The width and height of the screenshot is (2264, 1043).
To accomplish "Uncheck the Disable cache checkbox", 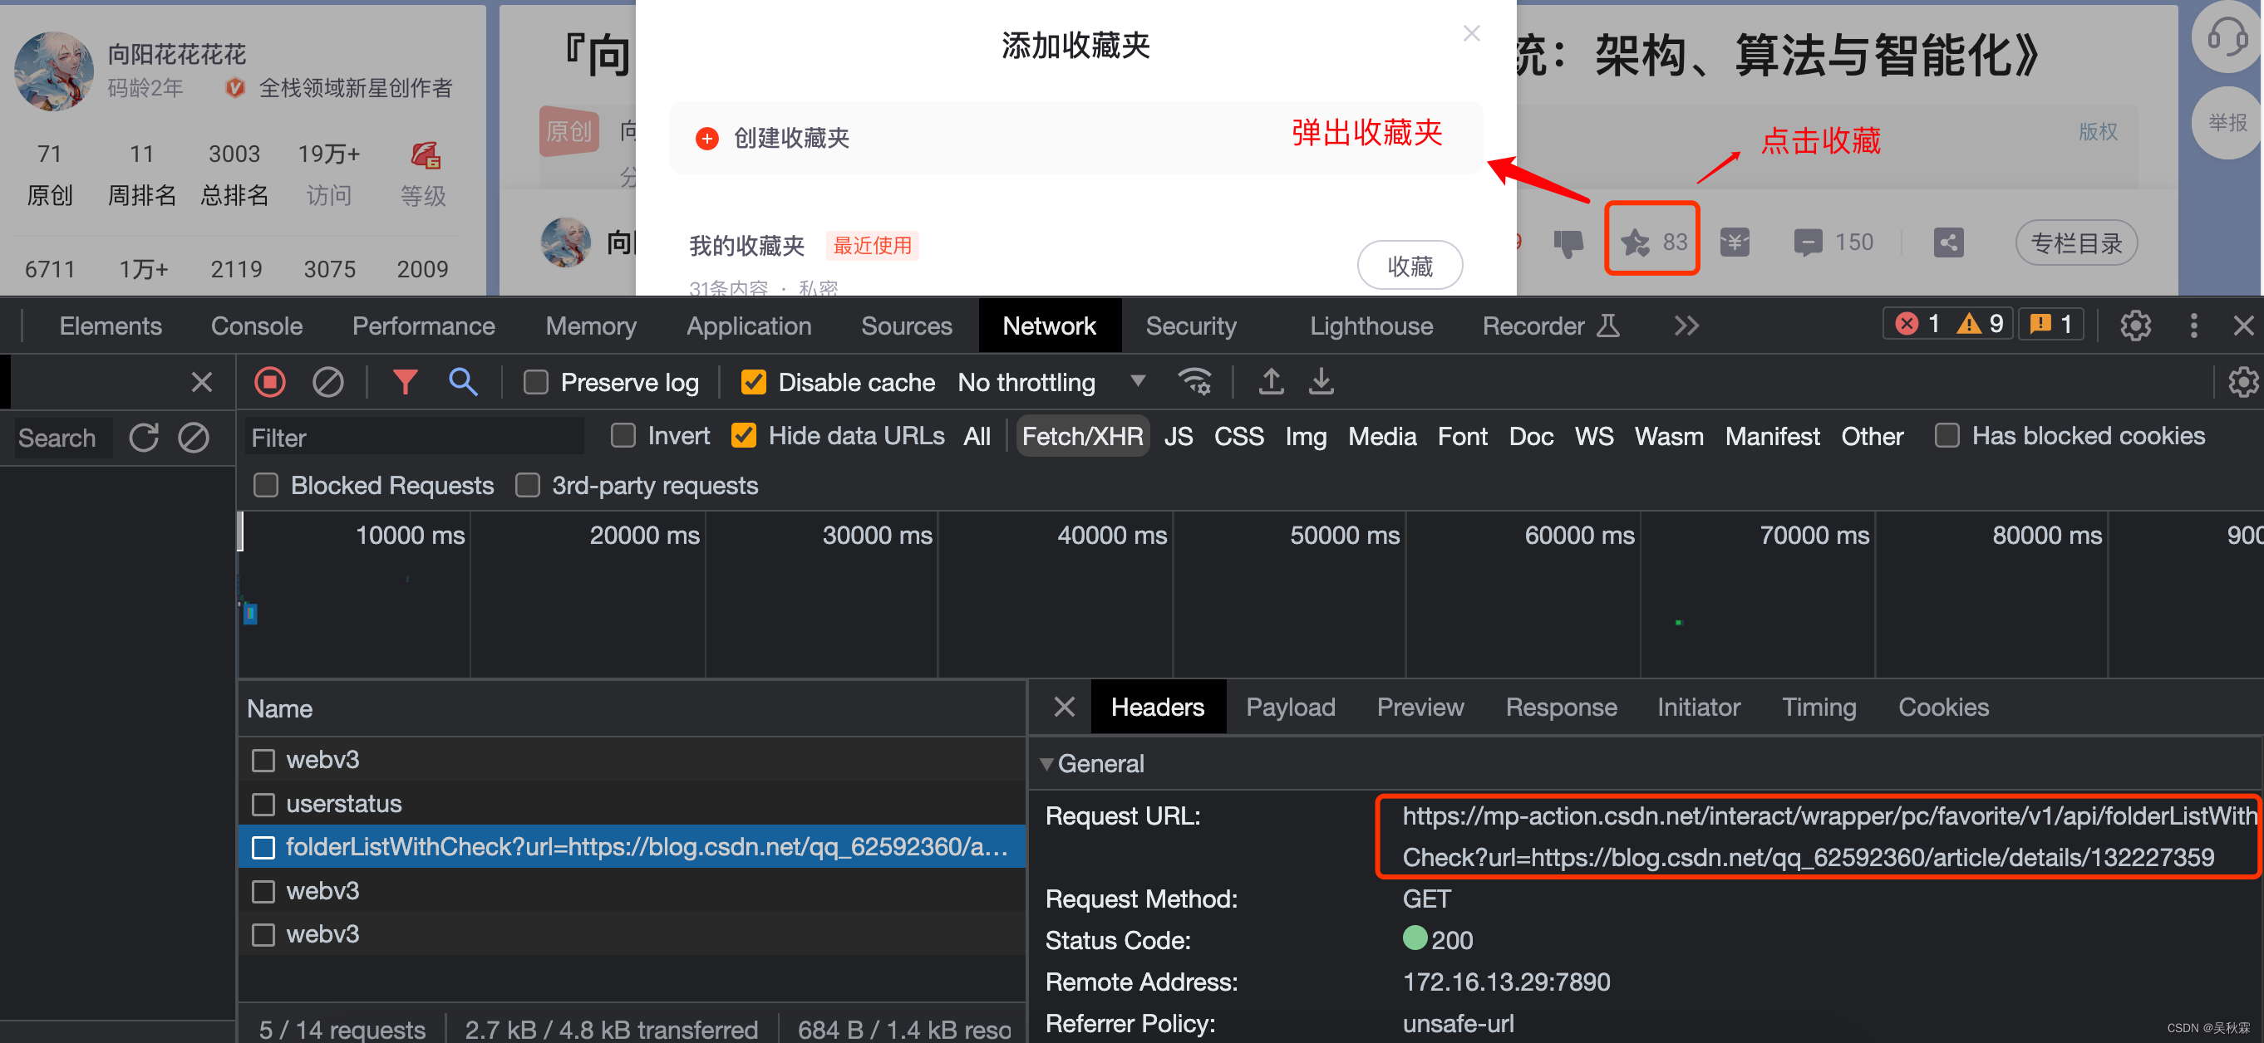I will [x=752, y=382].
